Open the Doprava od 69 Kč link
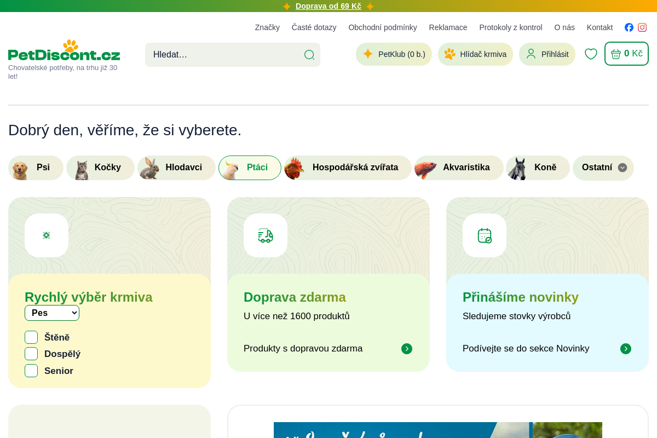Viewport: 657px width, 438px height. pos(328,6)
